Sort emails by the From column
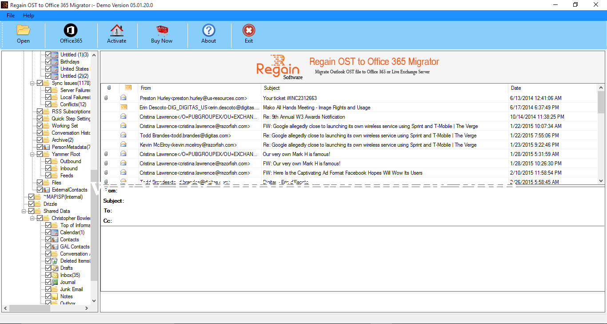The height and width of the screenshot is (324, 607). coord(200,88)
